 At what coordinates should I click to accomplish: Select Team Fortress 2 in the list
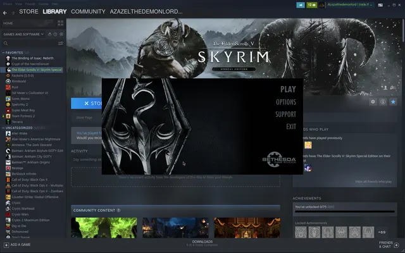coord(23,116)
